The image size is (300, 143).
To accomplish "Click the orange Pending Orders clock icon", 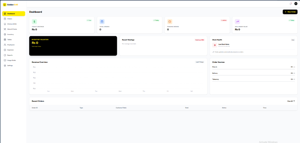I will click(x=170, y=22).
